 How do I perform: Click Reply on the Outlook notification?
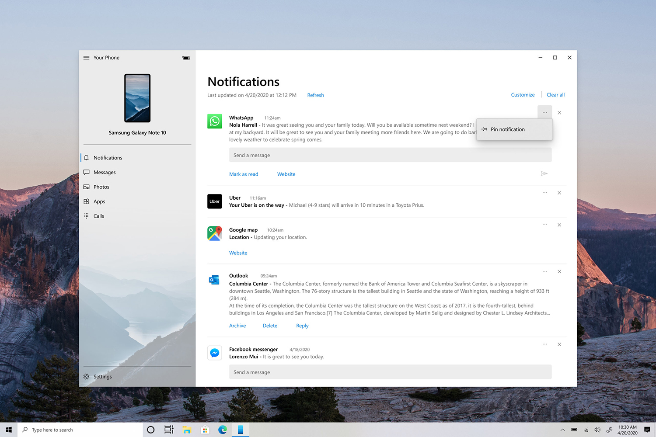tap(302, 325)
